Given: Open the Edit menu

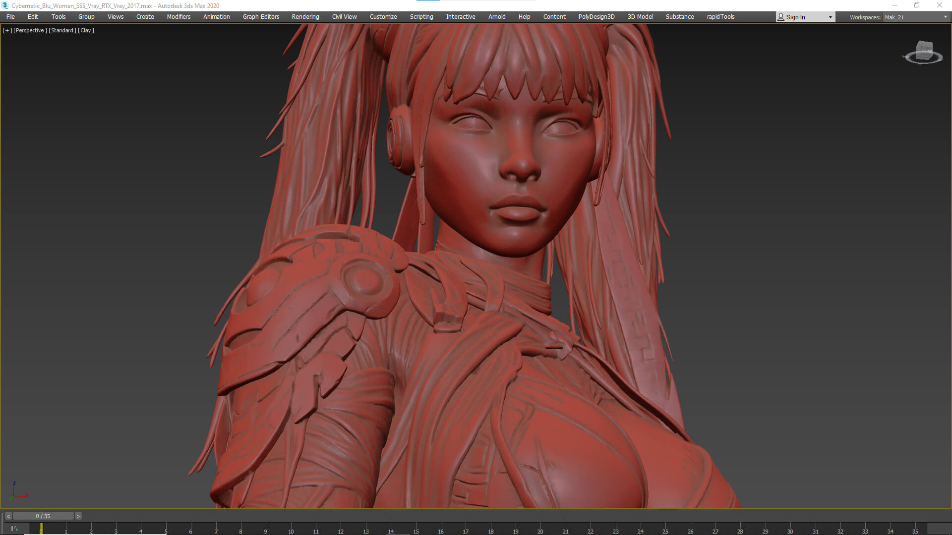Looking at the screenshot, I should (33, 17).
